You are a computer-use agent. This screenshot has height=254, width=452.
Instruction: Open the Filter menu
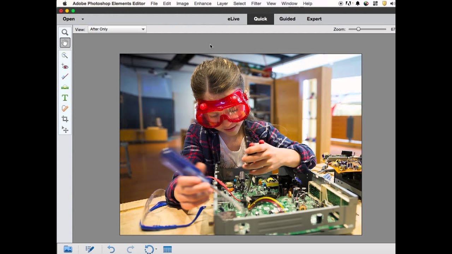(x=256, y=4)
